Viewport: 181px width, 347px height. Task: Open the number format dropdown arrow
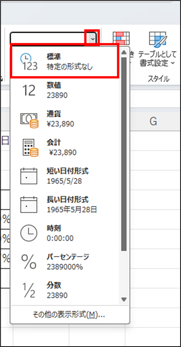click(93, 39)
